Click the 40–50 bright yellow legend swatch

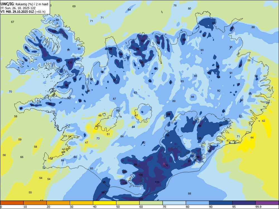point(105,203)
